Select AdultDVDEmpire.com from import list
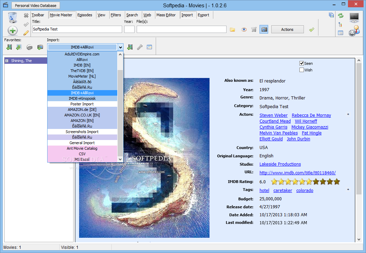Image resolution: width=366 pixels, height=253 pixels. click(x=82, y=54)
